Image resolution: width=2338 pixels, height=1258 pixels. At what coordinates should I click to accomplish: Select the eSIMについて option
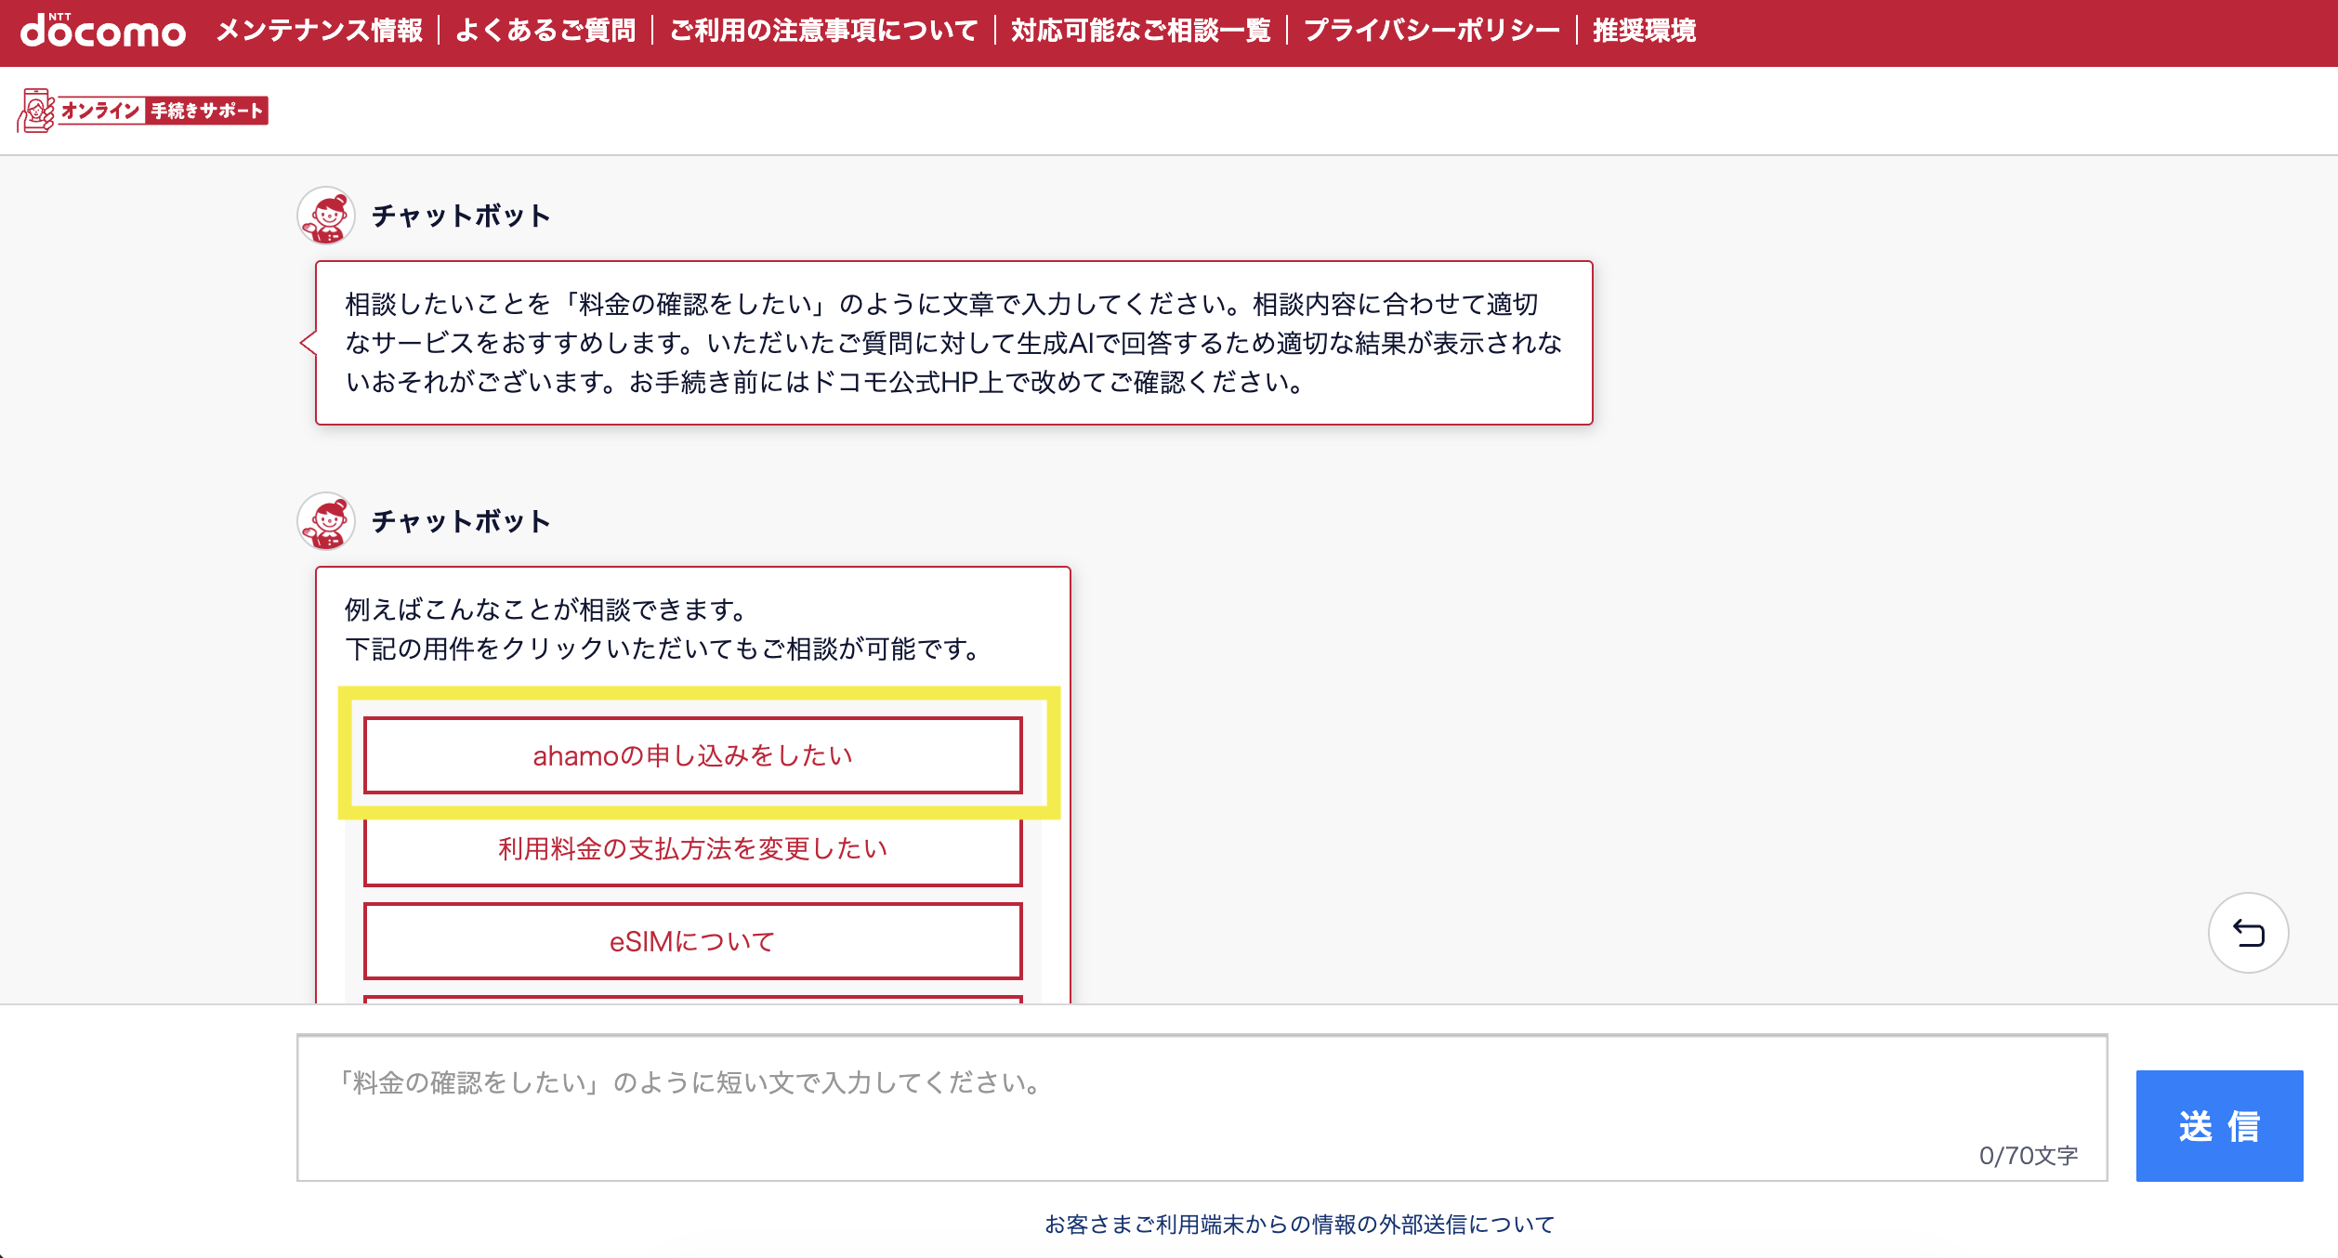[x=693, y=941]
